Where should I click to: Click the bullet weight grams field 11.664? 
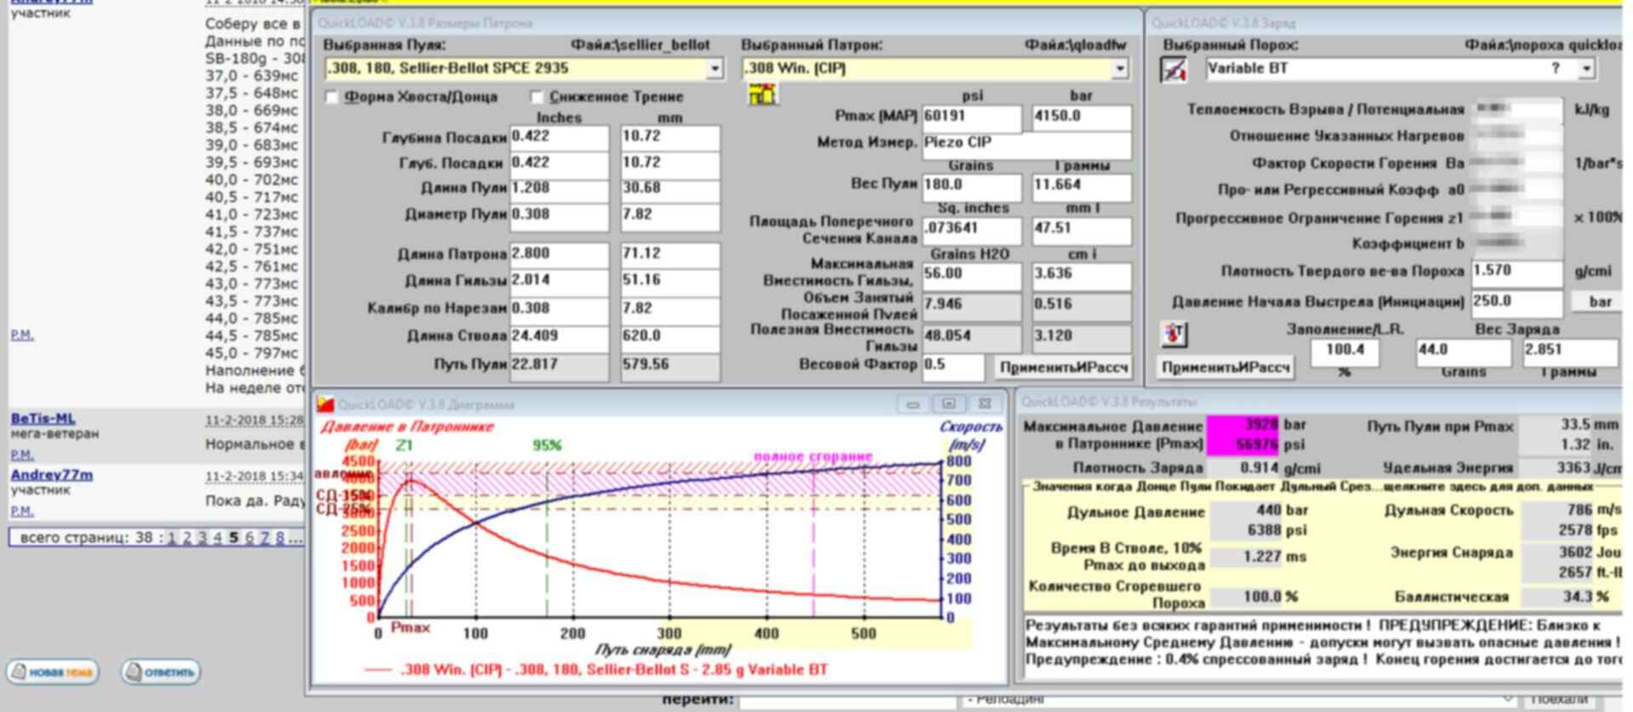pos(1081,186)
